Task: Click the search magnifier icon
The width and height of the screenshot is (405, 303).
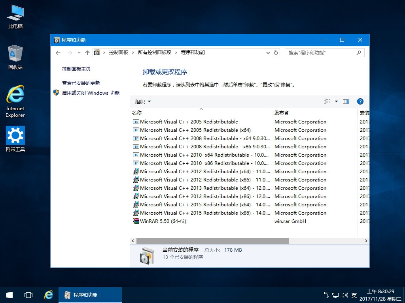Action: pyautogui.click(x=359, y=52)
